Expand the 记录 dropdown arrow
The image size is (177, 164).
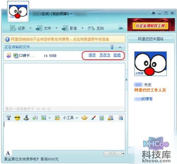click(30, 28)
